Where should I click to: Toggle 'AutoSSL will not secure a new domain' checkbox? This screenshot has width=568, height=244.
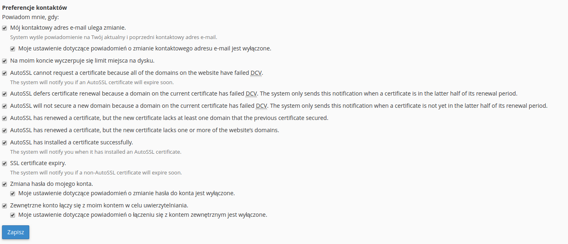4,106
